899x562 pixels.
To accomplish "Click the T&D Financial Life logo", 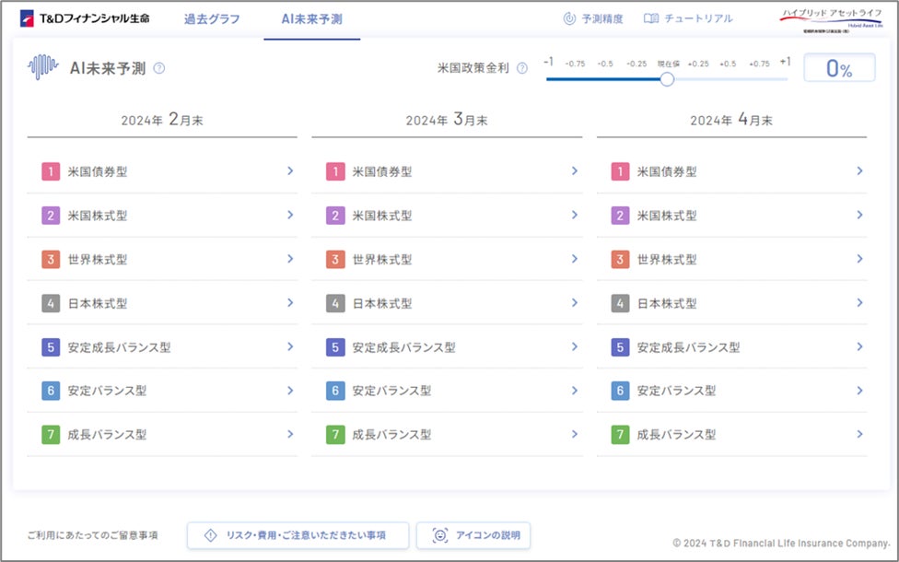I will pyautogui.click(x=84, y=18).
